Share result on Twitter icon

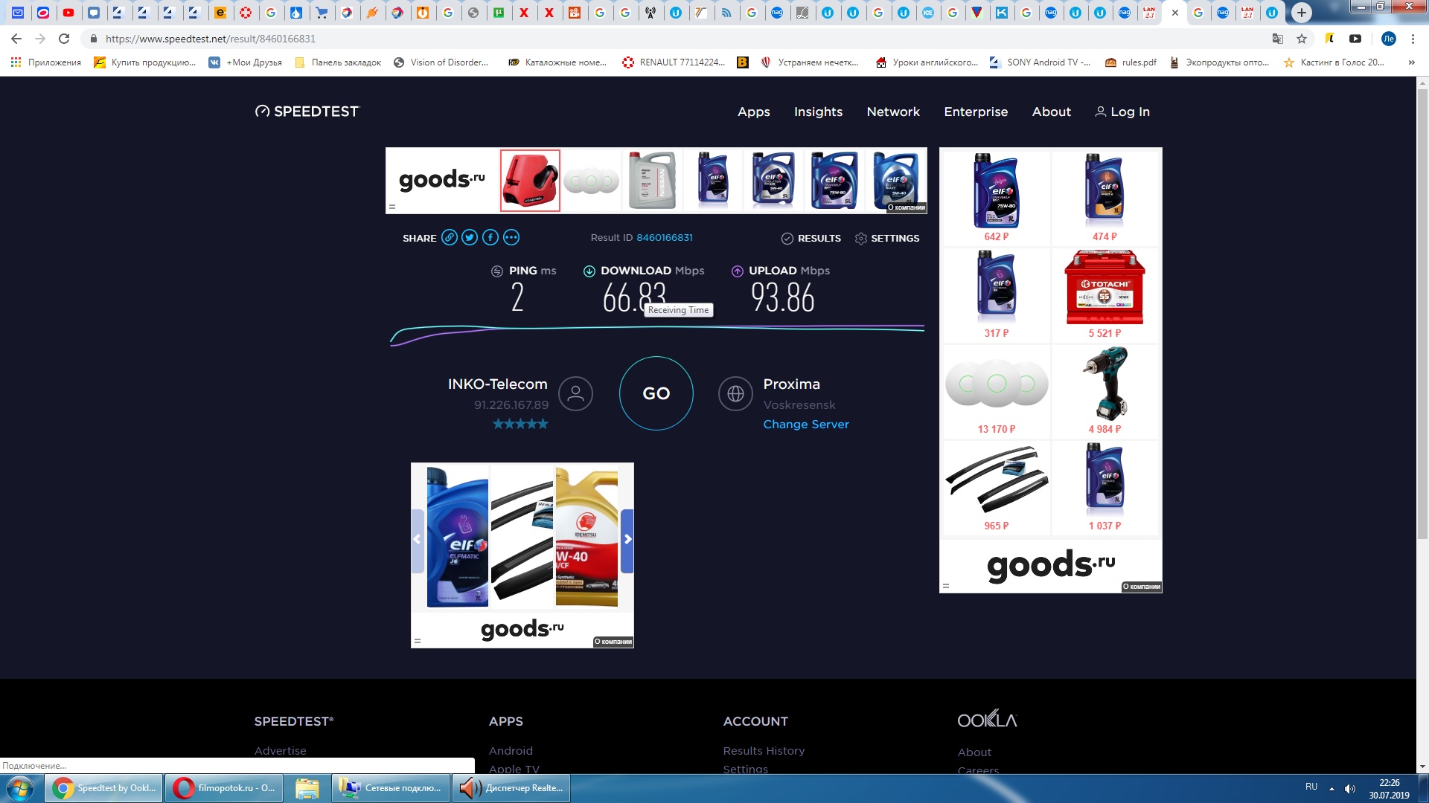coord(470,238)
